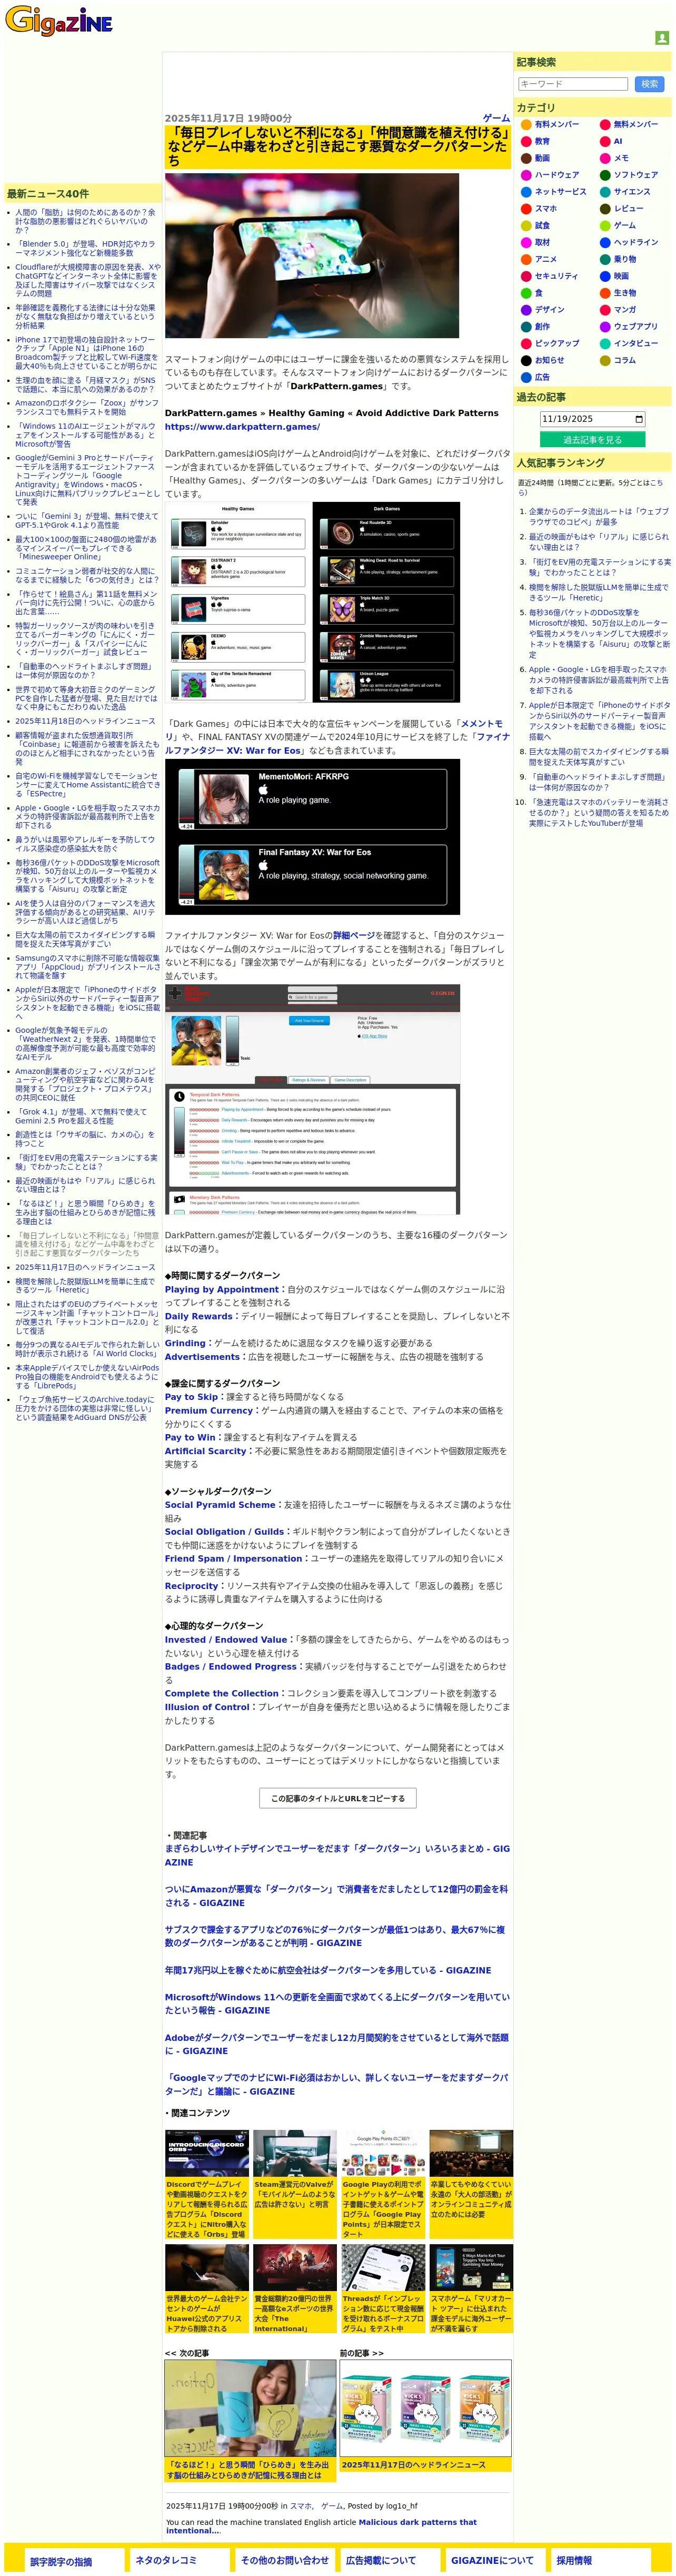Click the orange dot beside アニメ
This screenshot has width=676, height=2576.
525,259
